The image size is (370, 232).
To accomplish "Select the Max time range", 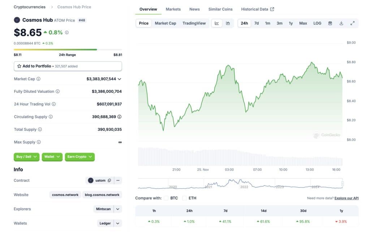I will pos(303,23).
